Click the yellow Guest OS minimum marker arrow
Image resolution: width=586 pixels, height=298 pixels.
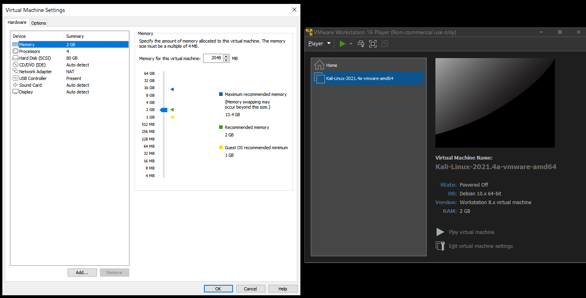172,117
